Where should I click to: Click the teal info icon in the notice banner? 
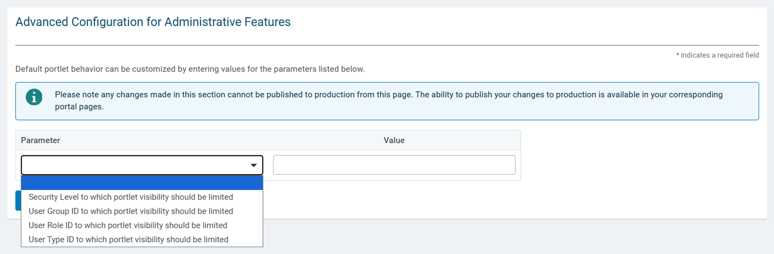pos(34,98)
